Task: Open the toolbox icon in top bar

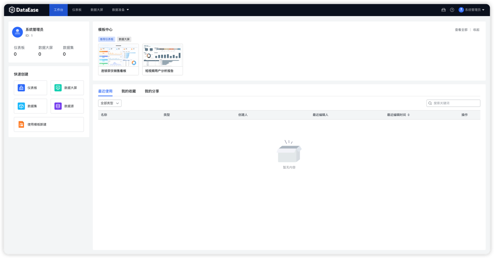Action: [443, 10]
